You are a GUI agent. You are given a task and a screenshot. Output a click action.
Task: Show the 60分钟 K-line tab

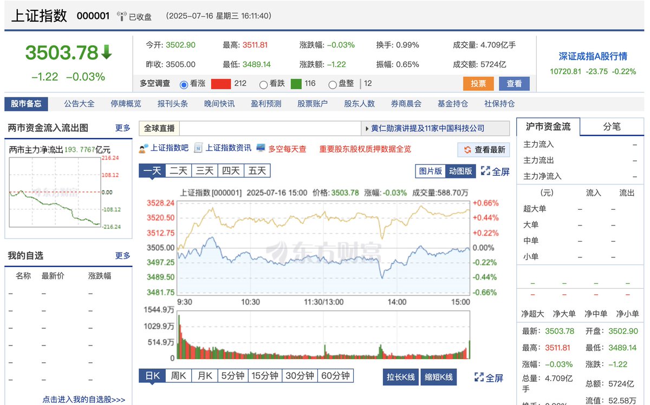point(335,376)
